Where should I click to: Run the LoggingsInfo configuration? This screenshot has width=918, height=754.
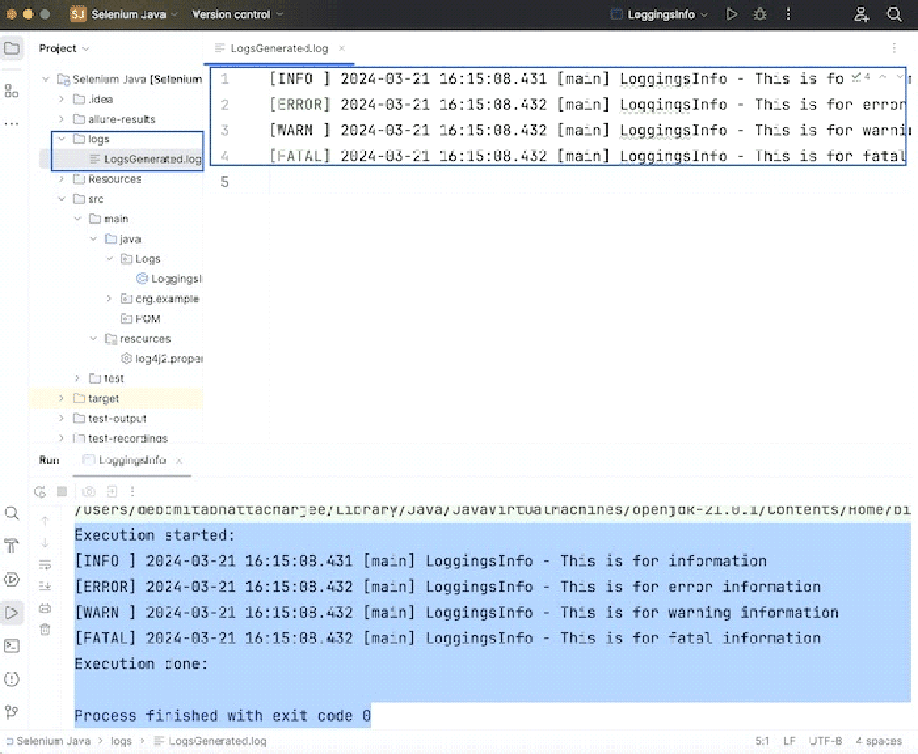click(732, 14)
